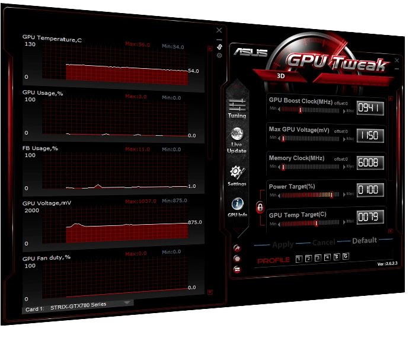Viewport: 409px width, 338px height.
Task: Decrease Power Target with Min arrow
Action: tap(279, 195)
